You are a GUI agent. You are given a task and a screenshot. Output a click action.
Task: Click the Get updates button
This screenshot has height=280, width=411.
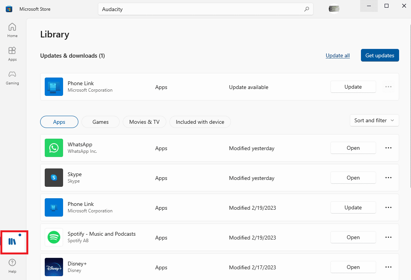[x=380, y=55]
